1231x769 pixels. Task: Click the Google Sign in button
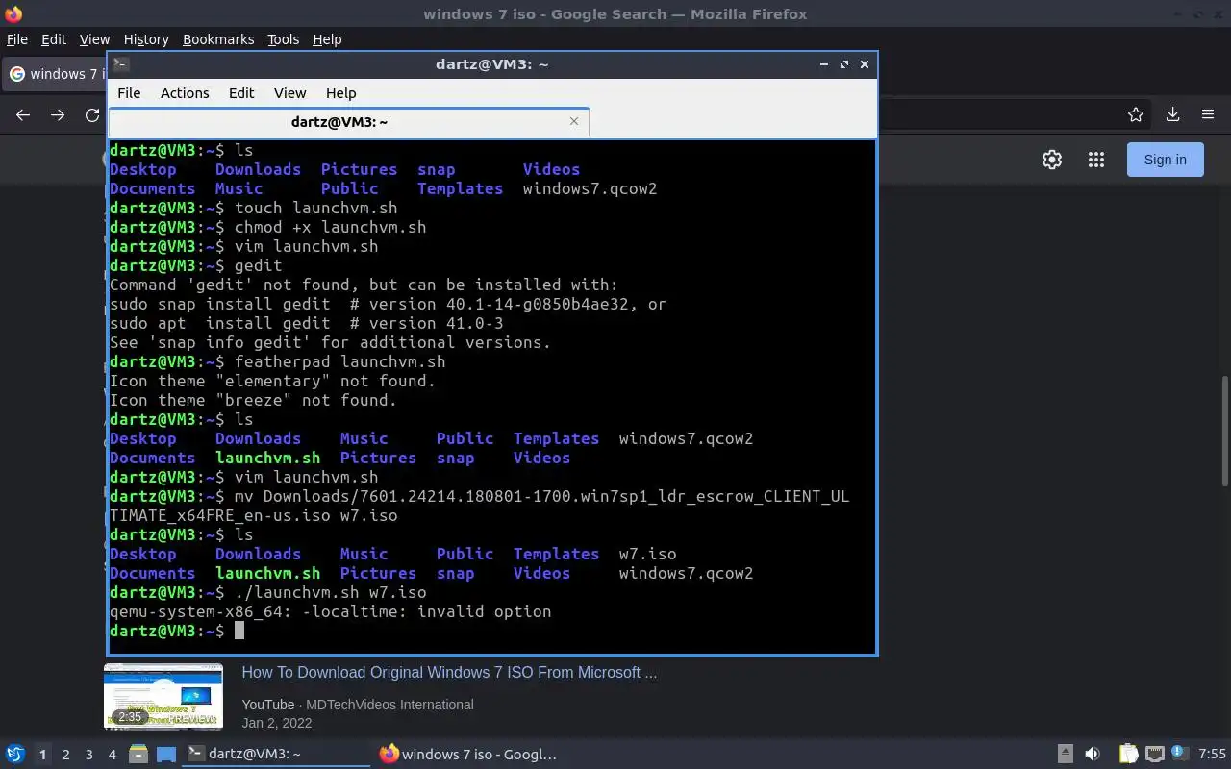coord(1166,160)
